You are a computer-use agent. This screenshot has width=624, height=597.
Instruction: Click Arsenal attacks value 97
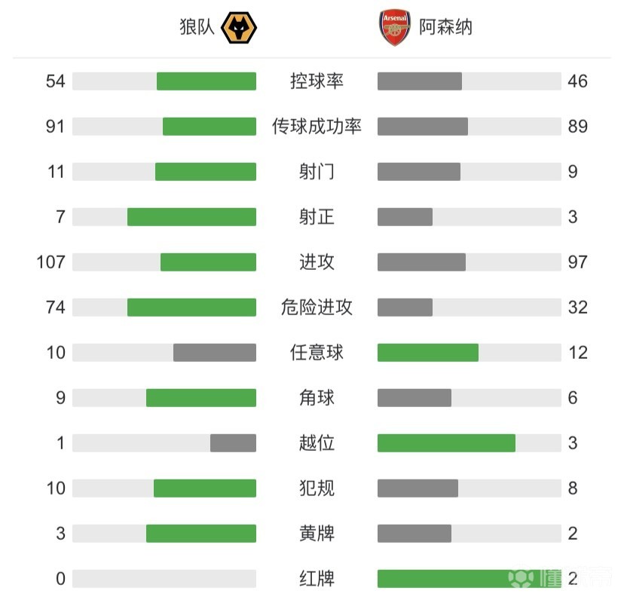pos(578,262)
